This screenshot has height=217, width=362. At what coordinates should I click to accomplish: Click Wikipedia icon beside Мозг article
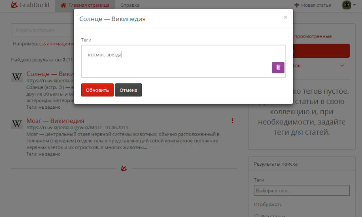(x=17, y=124)
